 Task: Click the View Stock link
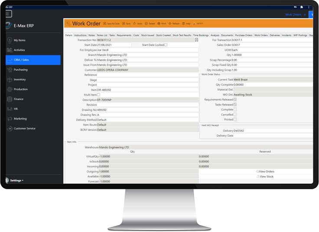pyautogui.click(x=265, y=177)
